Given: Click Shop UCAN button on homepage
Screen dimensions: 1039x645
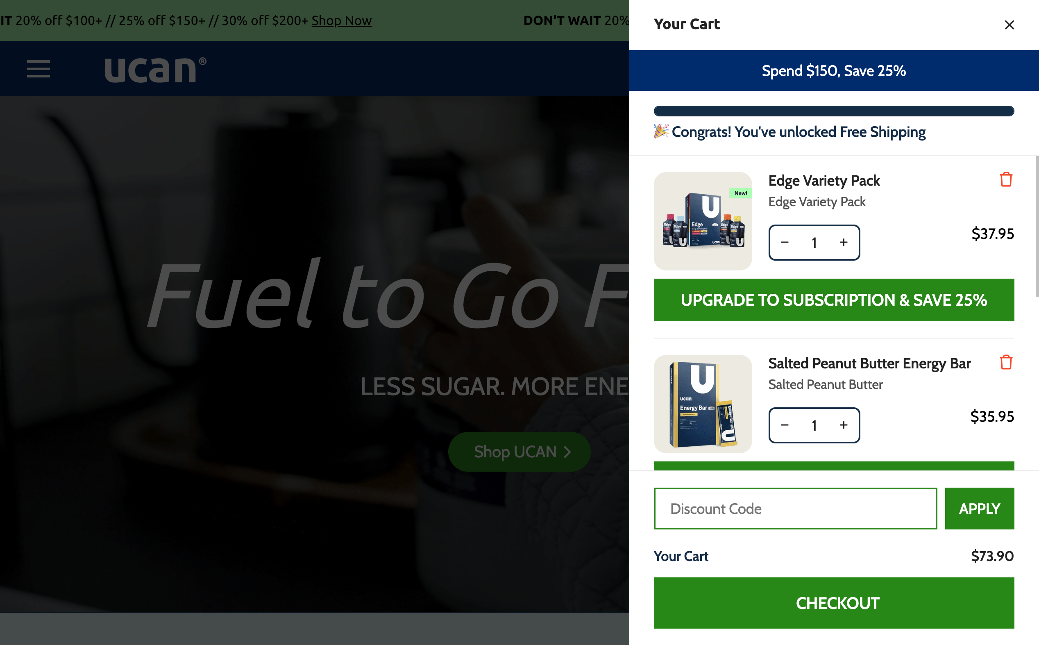Looking at the screenshot, I should click(x=519, y=450).
